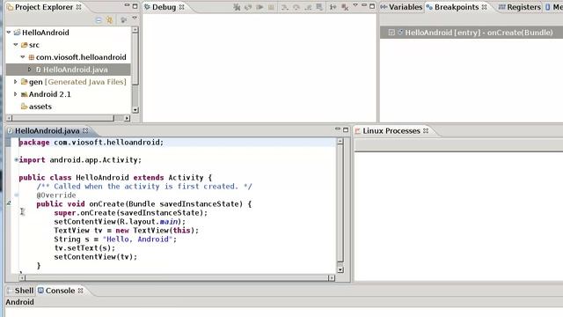The image size is (563, 317).
Task: Select gen [Generated Java Files] folder
Action: pyautogui.click(x=77, y=82)
